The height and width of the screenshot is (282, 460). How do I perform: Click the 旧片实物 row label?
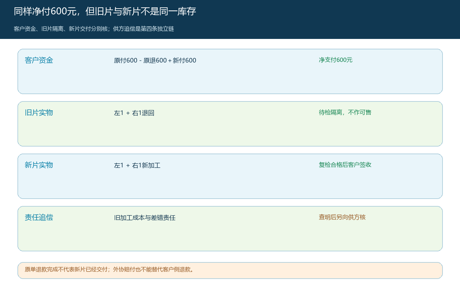39,112
